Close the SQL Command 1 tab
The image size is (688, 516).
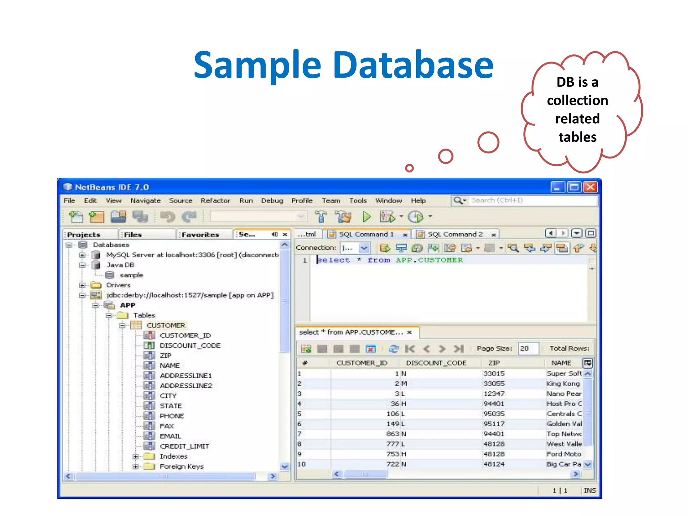tap(405, 235)
